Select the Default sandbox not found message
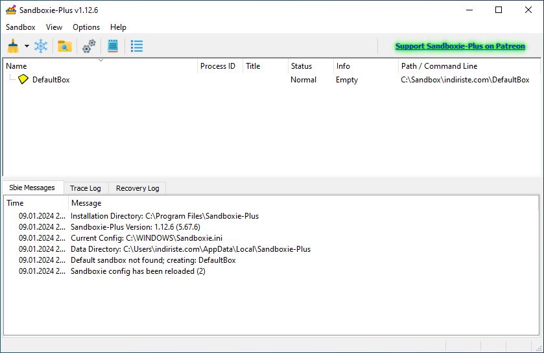The width and height of the screenshot is (544, 353). point(271,260)
